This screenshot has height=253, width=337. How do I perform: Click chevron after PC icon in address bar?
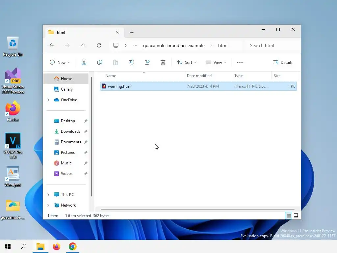[x=126, y=45]
